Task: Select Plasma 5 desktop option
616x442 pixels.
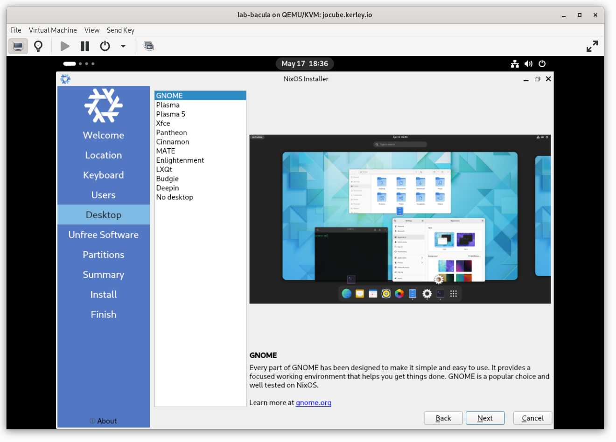Action: click(200, 114)
